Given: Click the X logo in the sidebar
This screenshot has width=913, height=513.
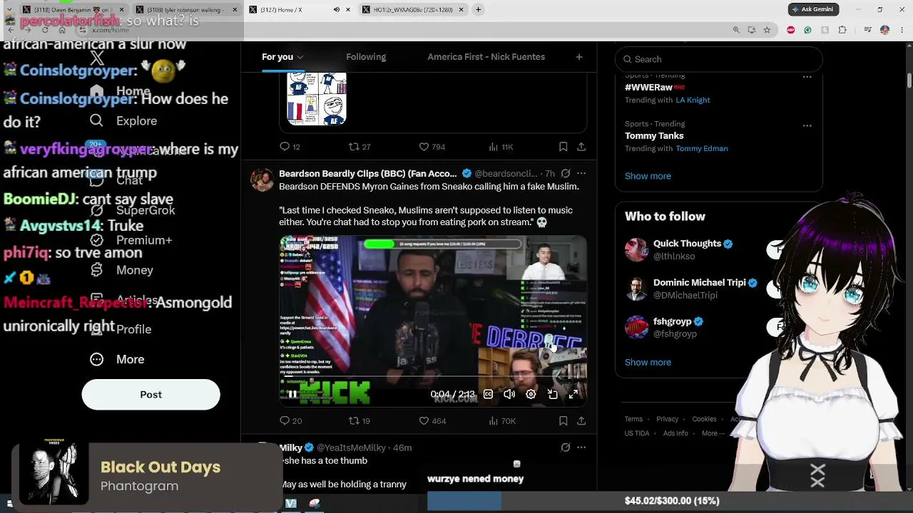Looking at the screenshot, I should point(97,58).
